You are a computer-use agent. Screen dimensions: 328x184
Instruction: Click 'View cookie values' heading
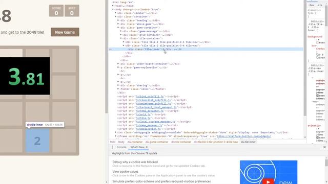pos(125,172)
